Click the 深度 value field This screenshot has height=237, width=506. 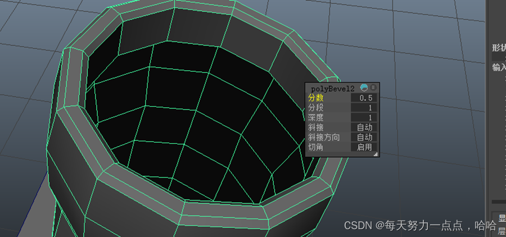[365, 117]
